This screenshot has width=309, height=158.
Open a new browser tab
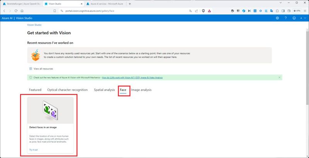click(130, 4)
